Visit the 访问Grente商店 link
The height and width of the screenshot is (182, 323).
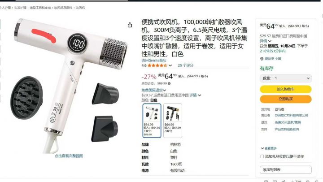click(x=154, y=61)
